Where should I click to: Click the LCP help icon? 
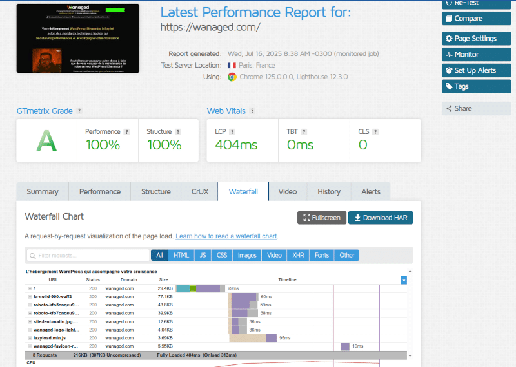232,132
